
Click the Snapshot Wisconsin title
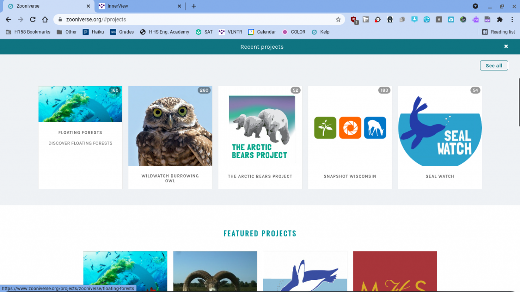350,176
